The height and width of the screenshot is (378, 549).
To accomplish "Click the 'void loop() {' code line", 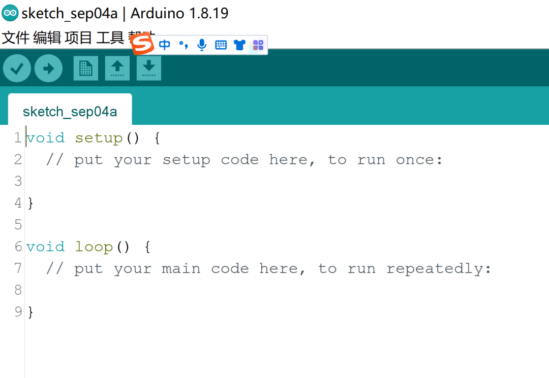I will (x=88, y=247).
